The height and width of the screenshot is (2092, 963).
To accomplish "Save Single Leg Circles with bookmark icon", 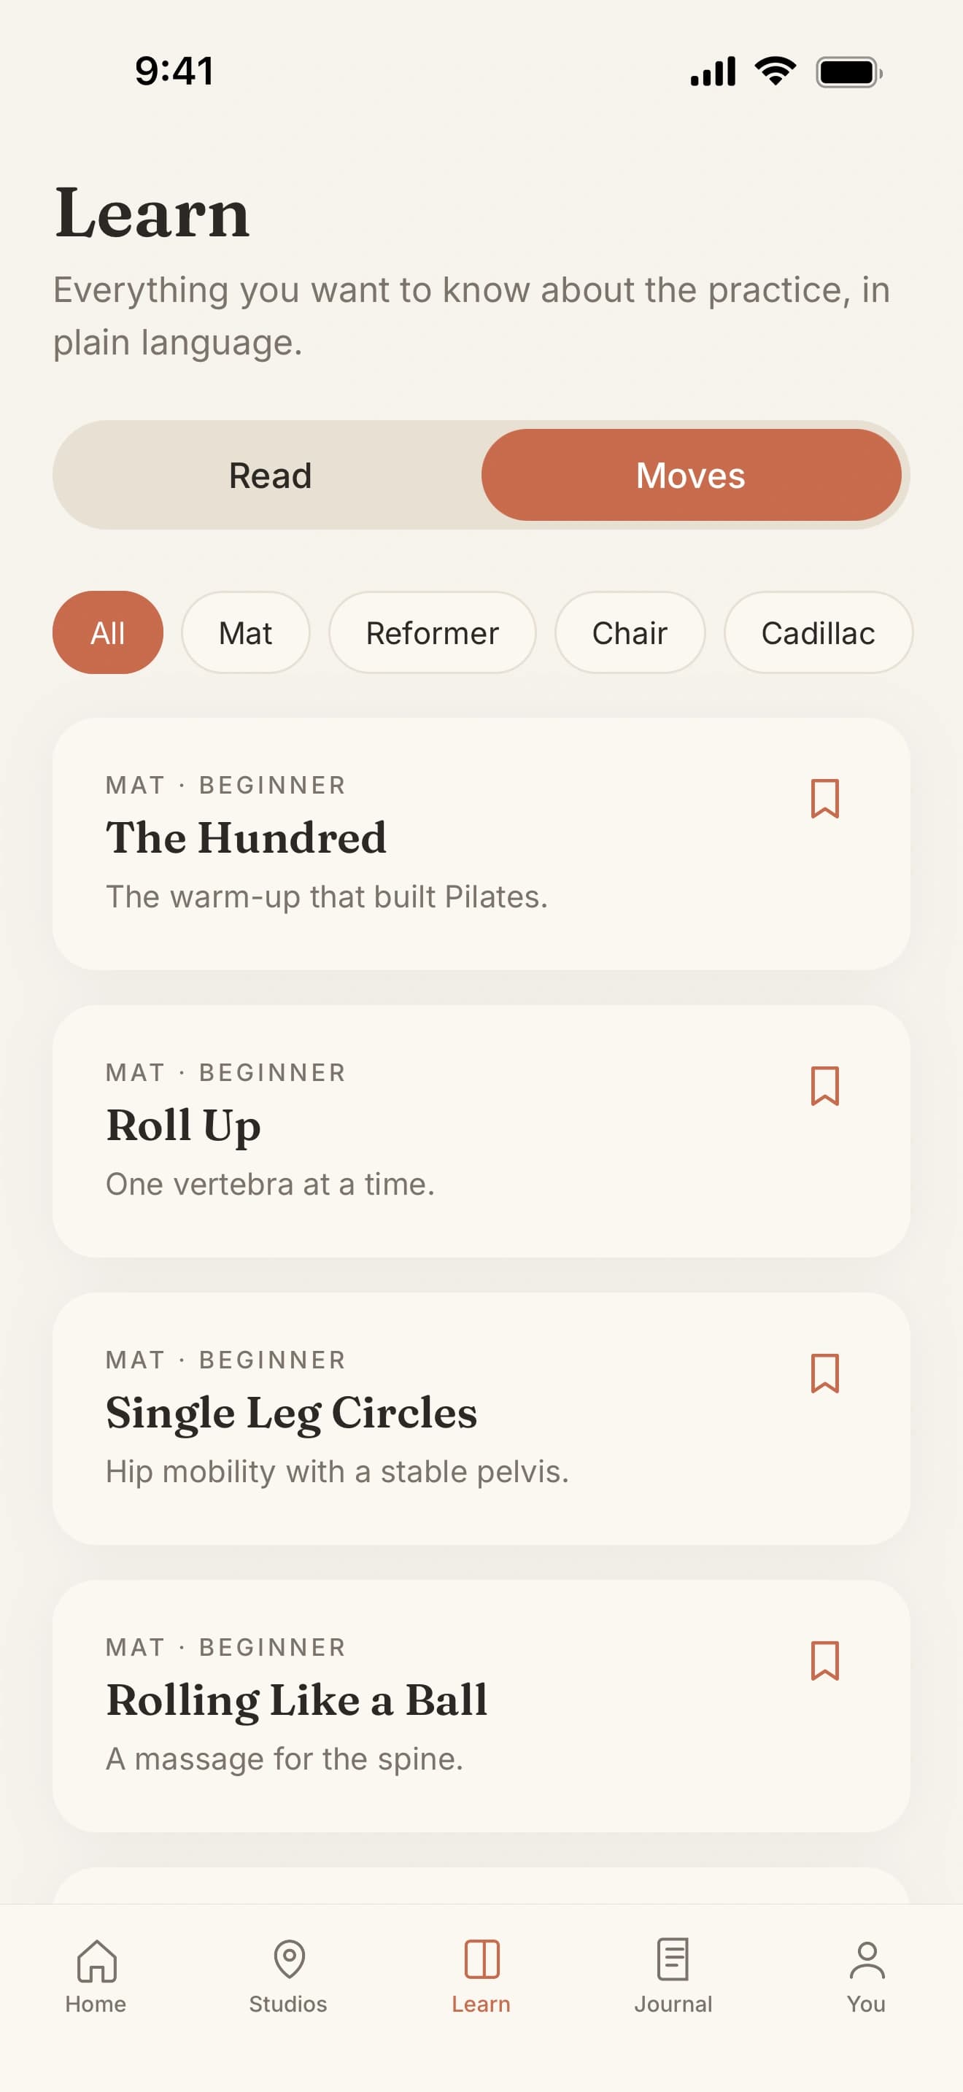I will (x=824, y=1373).
